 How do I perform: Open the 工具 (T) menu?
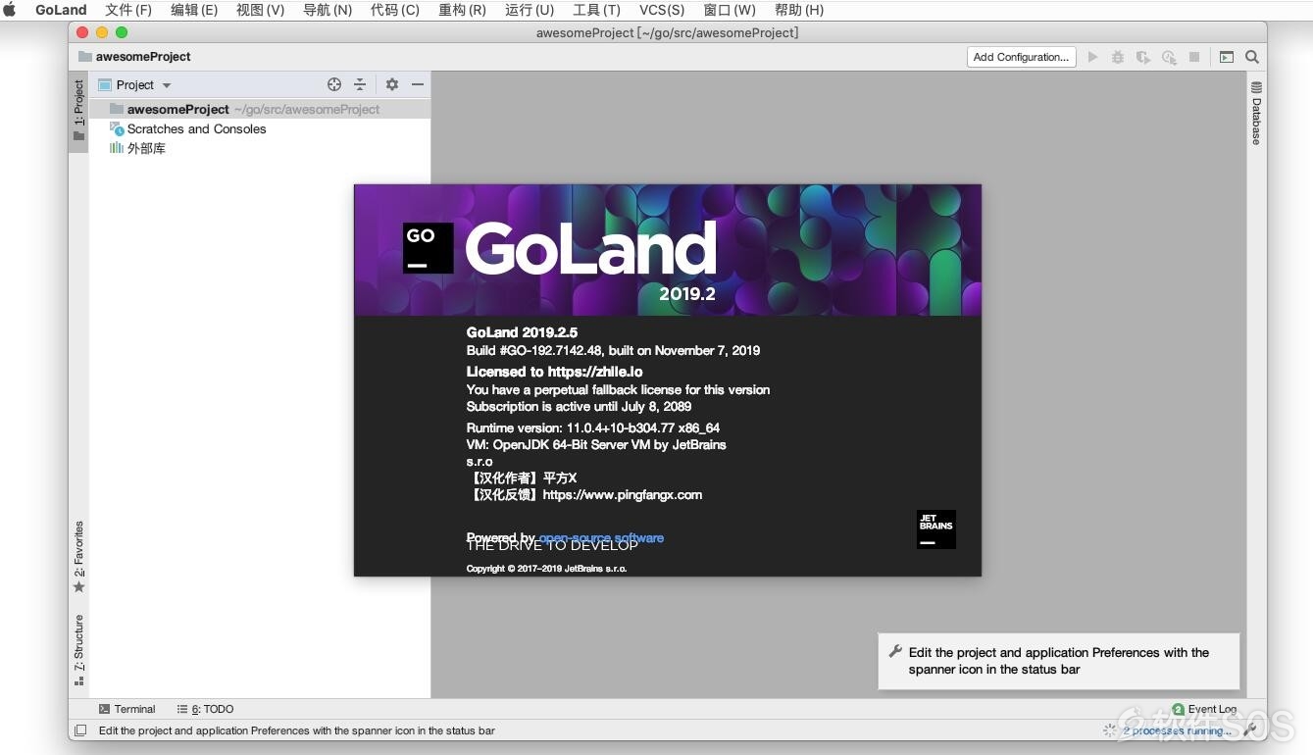[x=596, y=10]
